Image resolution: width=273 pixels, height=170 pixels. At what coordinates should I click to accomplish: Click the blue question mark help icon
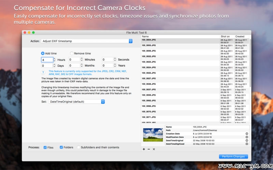[x=43, y=72]
